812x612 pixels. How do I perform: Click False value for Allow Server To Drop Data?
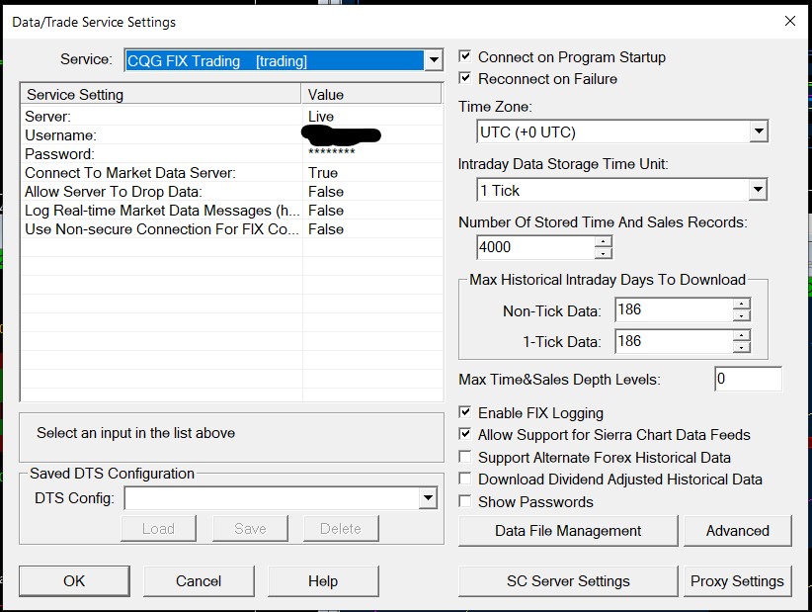(326, 191)
